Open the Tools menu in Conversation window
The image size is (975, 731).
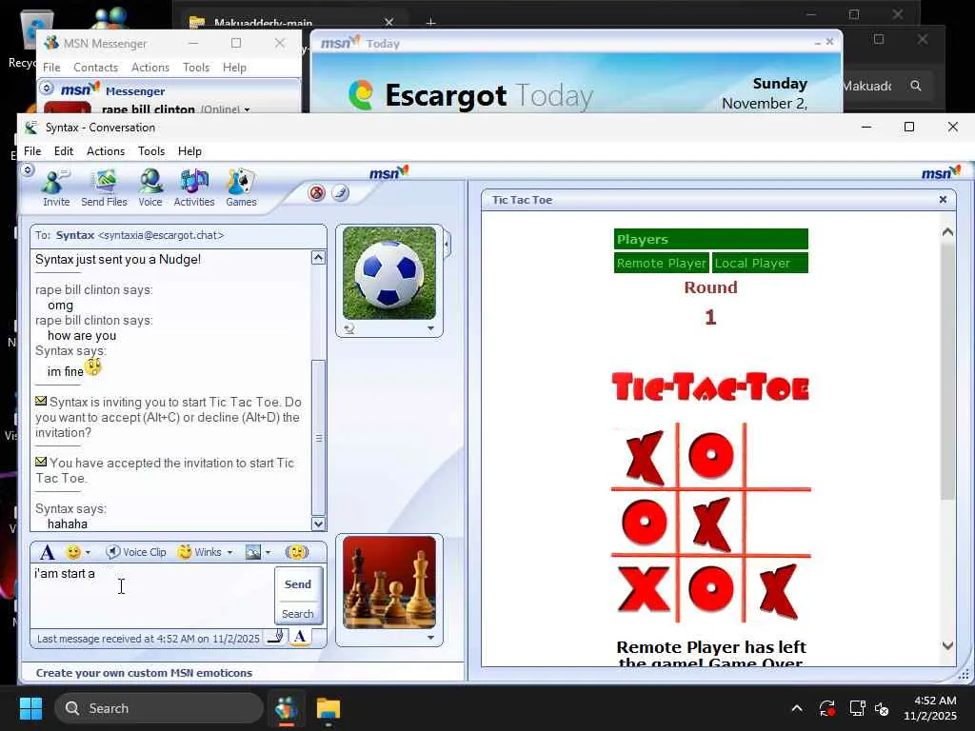tap(151, 151)
